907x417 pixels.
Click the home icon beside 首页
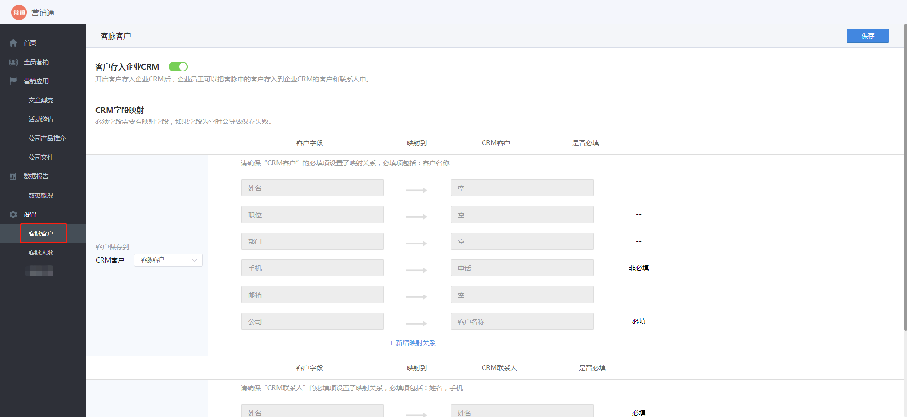click(13, 43)
